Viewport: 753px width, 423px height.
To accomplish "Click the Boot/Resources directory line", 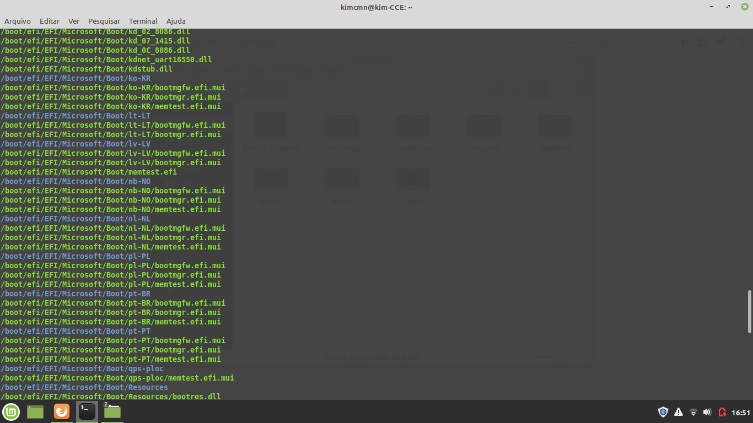I will (84, 387).
